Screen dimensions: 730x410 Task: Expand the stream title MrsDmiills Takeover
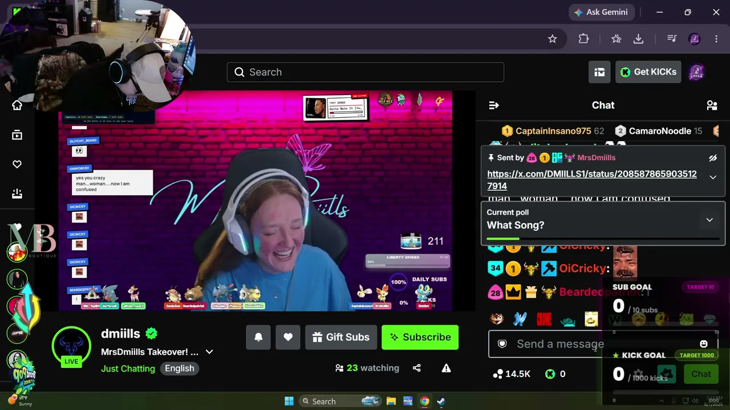[209, 352]
